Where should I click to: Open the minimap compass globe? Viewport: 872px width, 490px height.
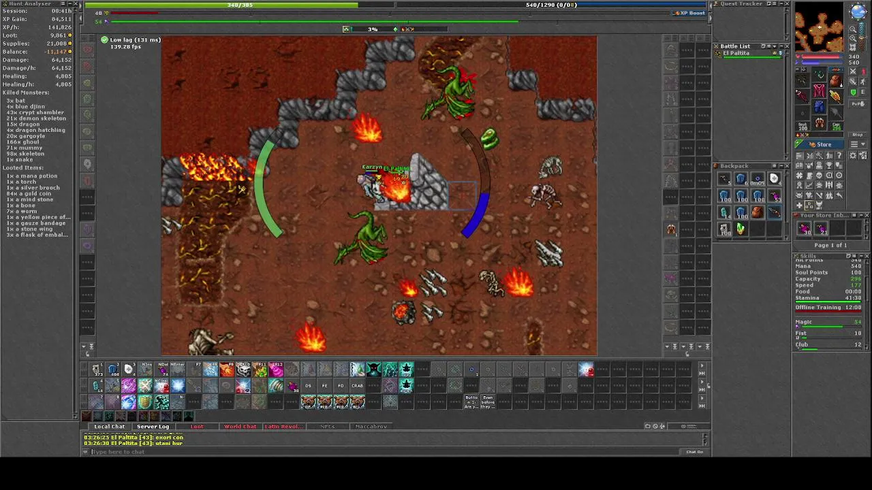858,11
